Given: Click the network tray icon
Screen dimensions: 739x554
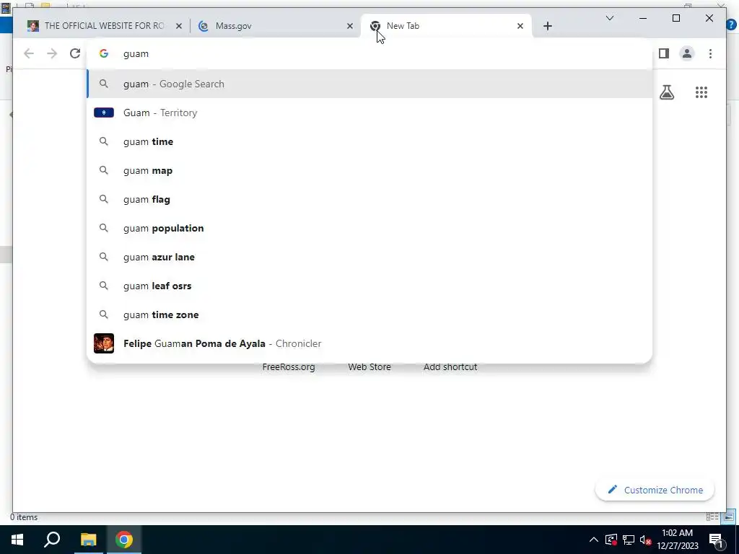Looking at the screenshot, I should coord(629,540).
